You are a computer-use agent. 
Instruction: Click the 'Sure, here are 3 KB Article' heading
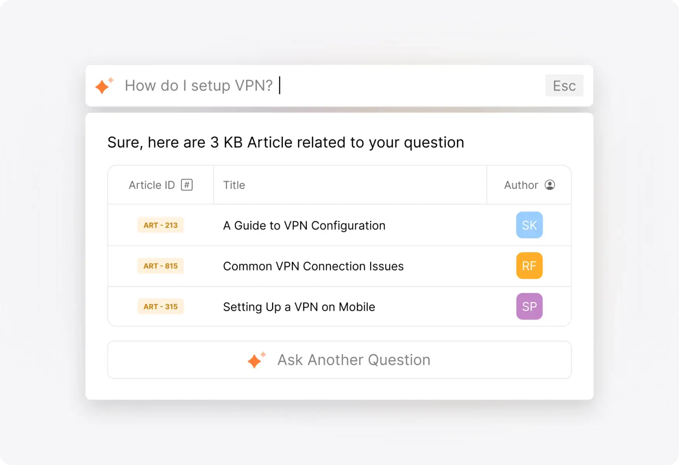286,142
